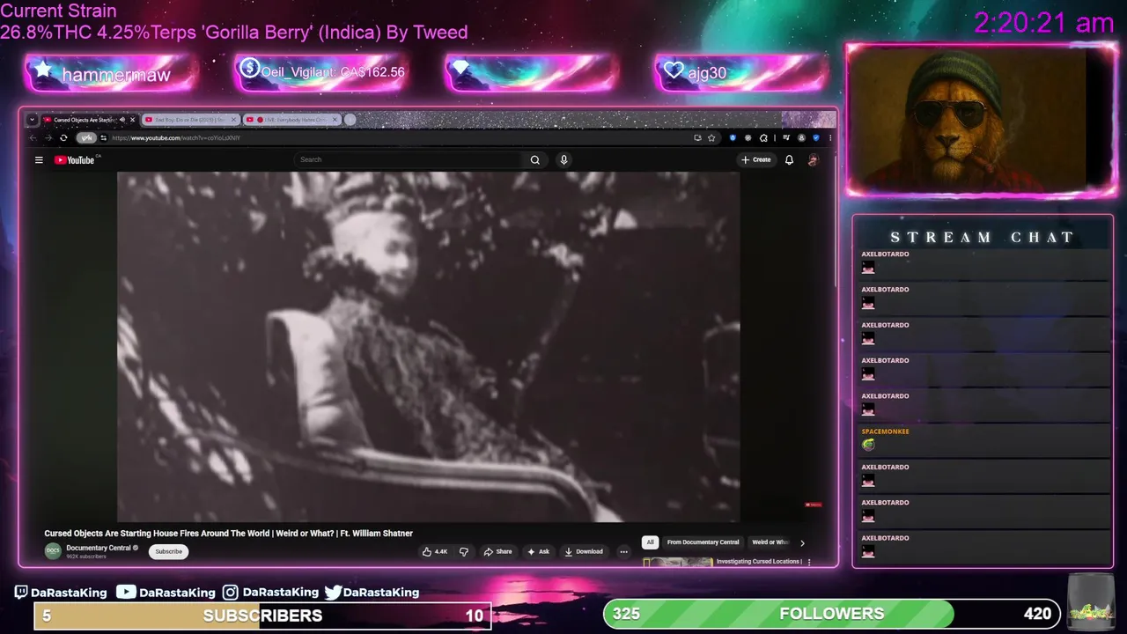
Task: Open the Documentary Central channel name link
Action: (x=99, y=548)
